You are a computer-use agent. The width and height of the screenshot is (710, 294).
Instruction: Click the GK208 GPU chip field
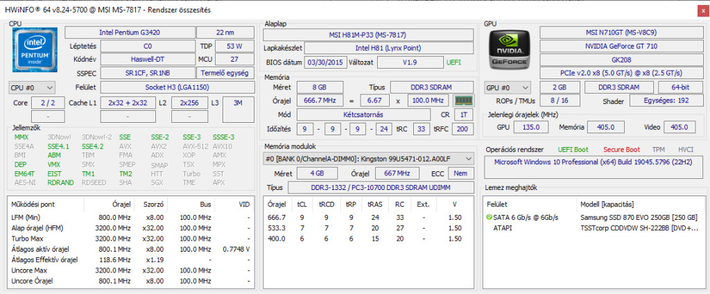click(x=621, y=60)
